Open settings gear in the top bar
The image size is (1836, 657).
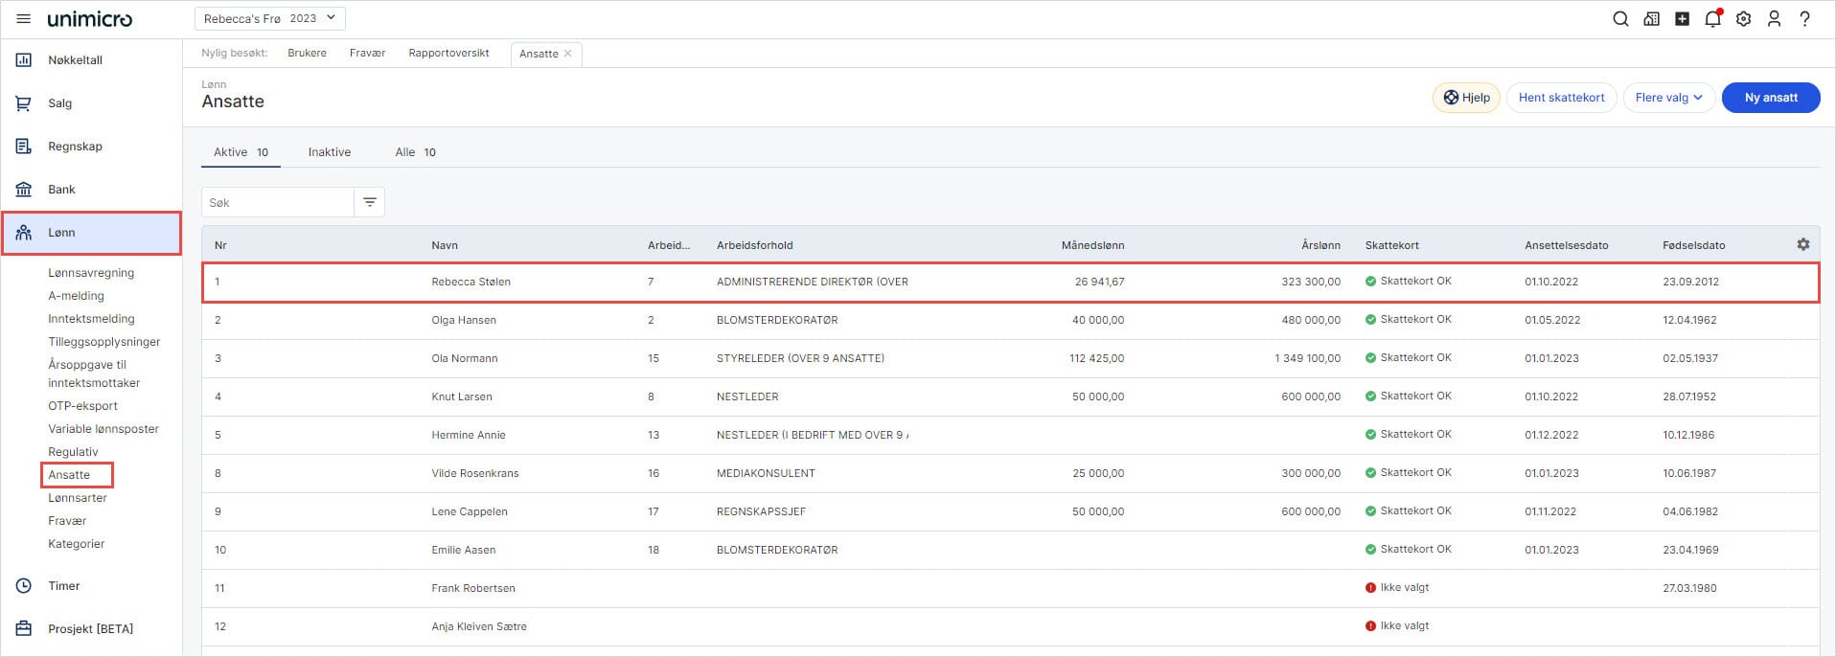1743,19
